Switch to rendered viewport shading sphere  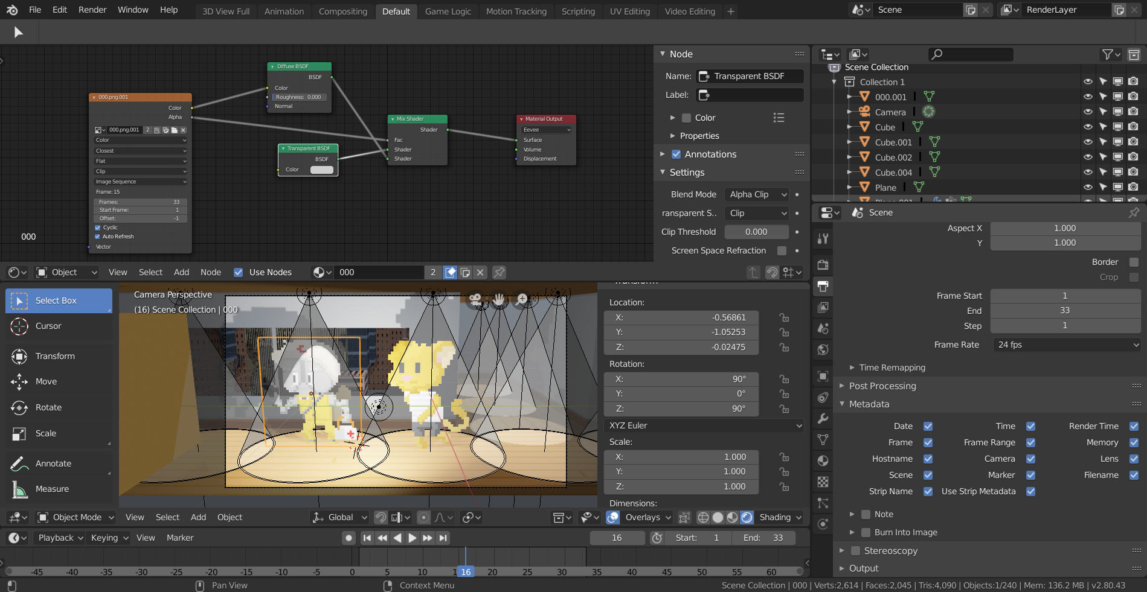(x=747, y=517)
